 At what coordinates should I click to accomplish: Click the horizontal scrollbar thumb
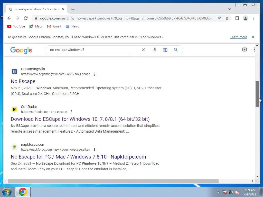coord(113,181)
